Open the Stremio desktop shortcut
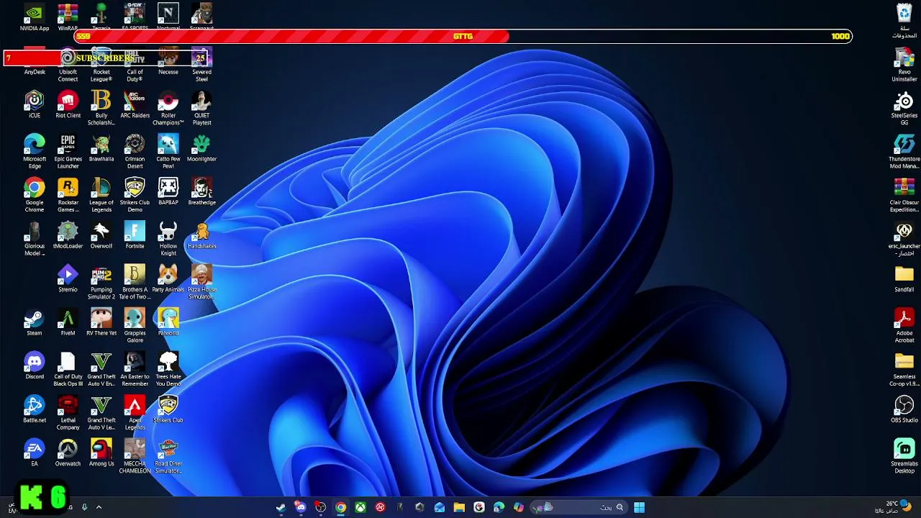The height and width of the screenshot is (518, 921). click(x=68, y=279)
